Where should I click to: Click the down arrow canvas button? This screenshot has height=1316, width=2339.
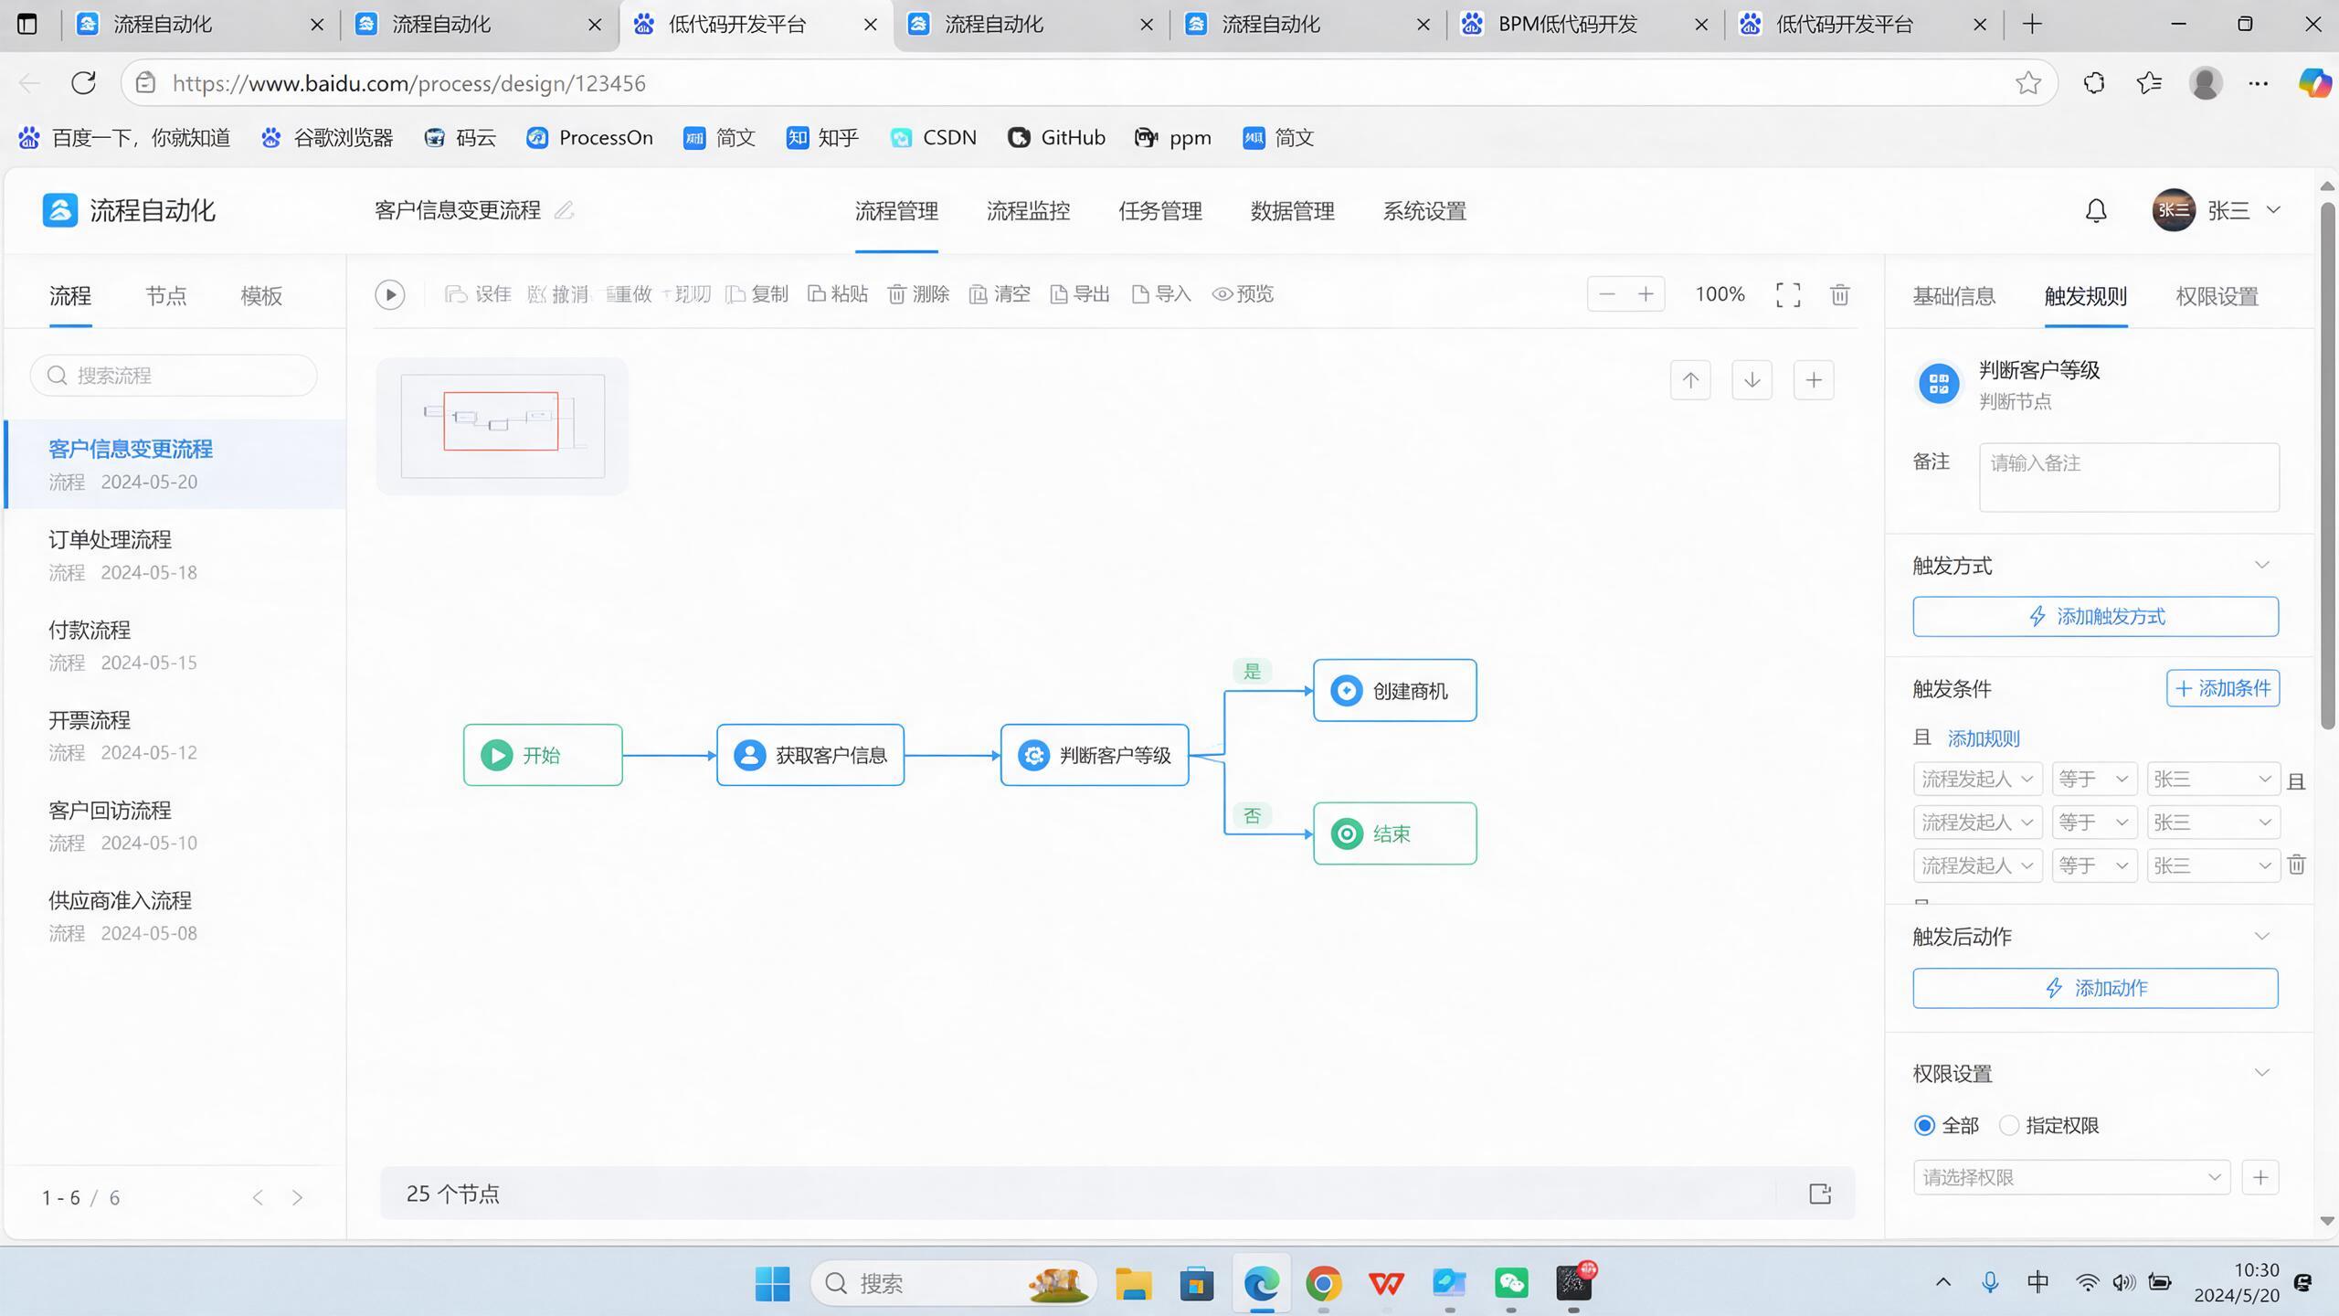tap(1752, 380)
